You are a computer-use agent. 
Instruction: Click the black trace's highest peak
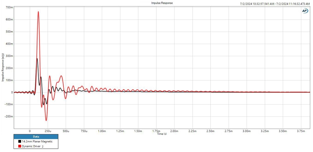(x=37, y=59)
